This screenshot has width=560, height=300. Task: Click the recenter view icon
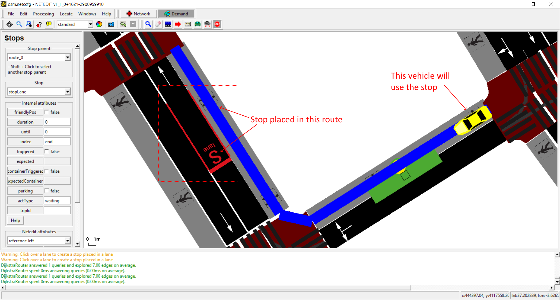[x=10, y=24]
